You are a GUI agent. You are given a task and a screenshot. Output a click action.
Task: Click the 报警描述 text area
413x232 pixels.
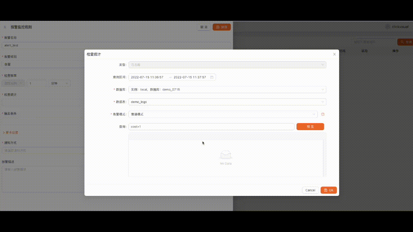pyautogui.click(x=43, y=179)
